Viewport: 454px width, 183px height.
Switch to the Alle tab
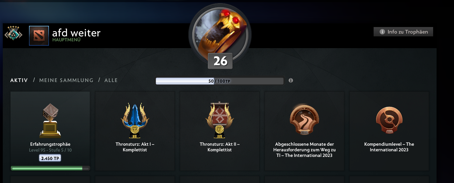pos(111,80)
